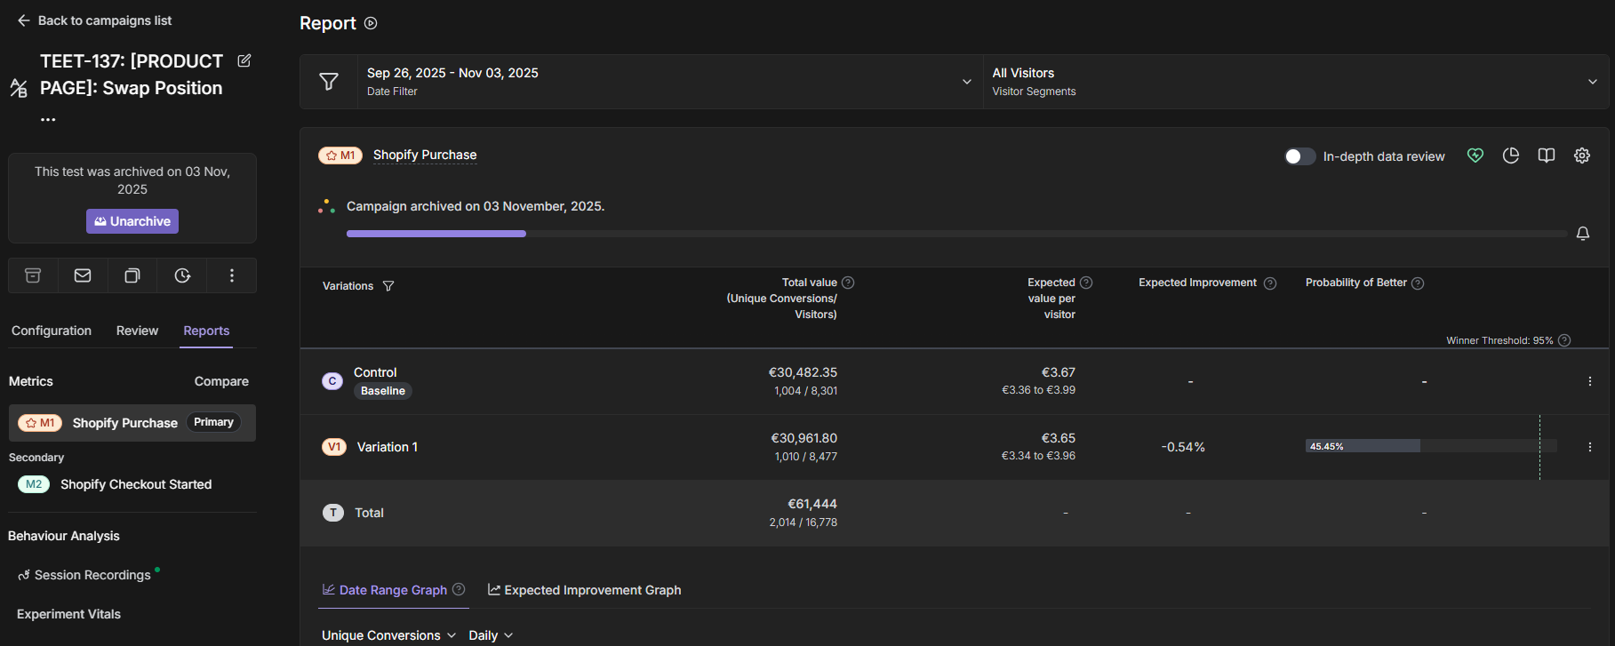Toggle the In-depth data review switch
1615x646 pixels.
(1299, 156)
